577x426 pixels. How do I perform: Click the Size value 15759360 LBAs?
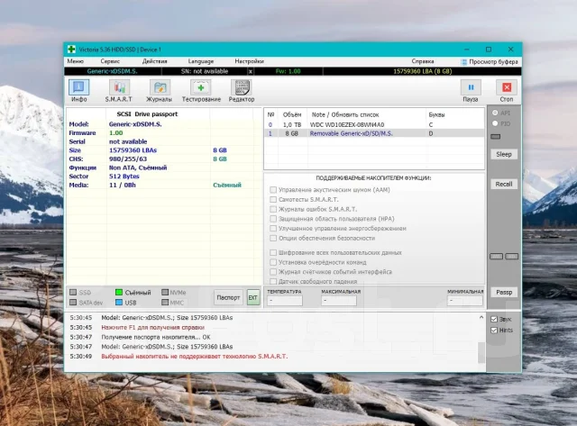click(x=133, y=150)
